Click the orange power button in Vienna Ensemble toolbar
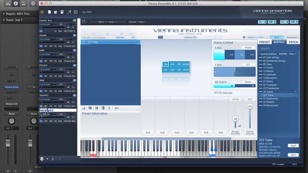The width and height of the screenshot is (308, 173). click(42, 12)
